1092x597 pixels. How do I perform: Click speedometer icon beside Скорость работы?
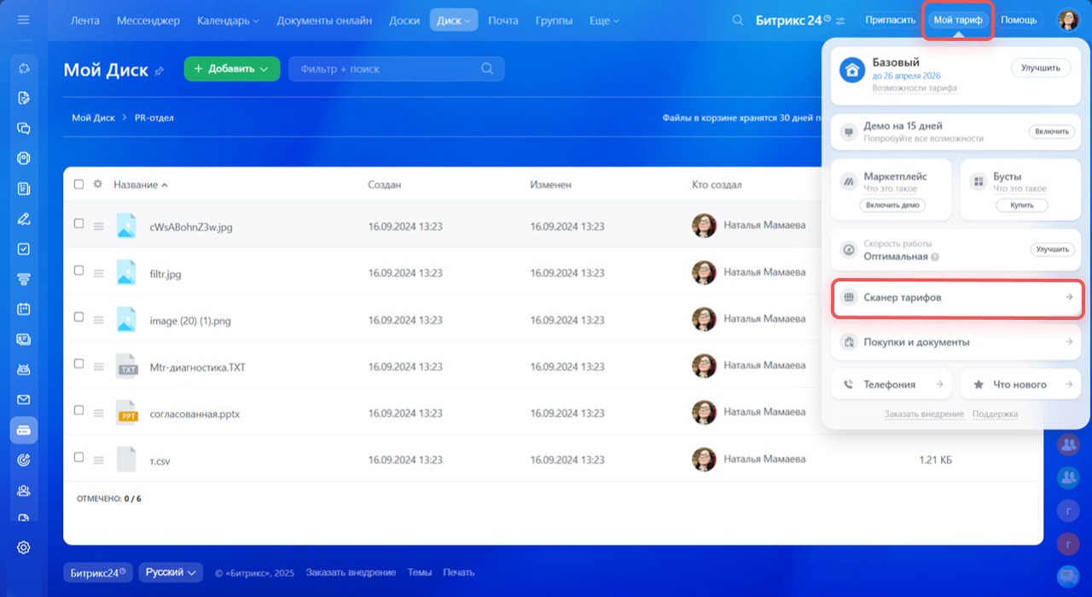click(848, 250)
